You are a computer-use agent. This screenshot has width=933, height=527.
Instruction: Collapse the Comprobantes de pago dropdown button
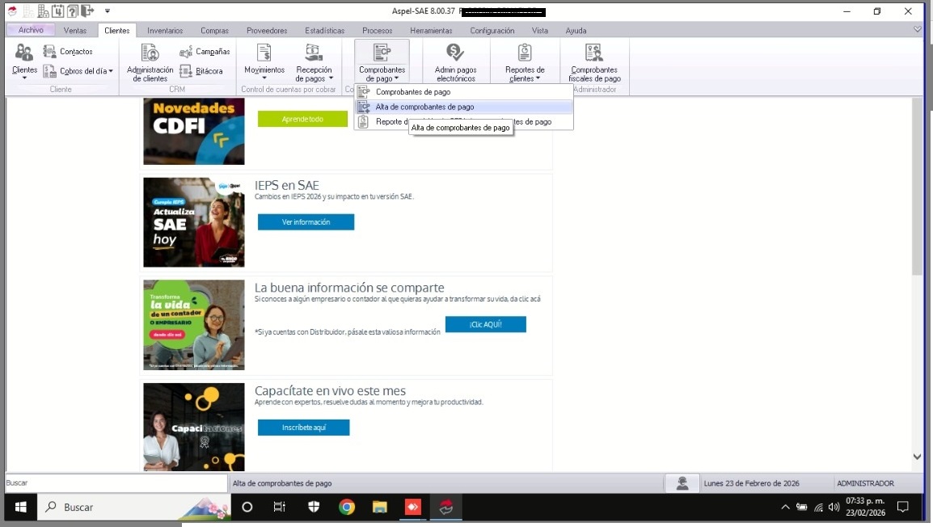(x=382, y=63)
